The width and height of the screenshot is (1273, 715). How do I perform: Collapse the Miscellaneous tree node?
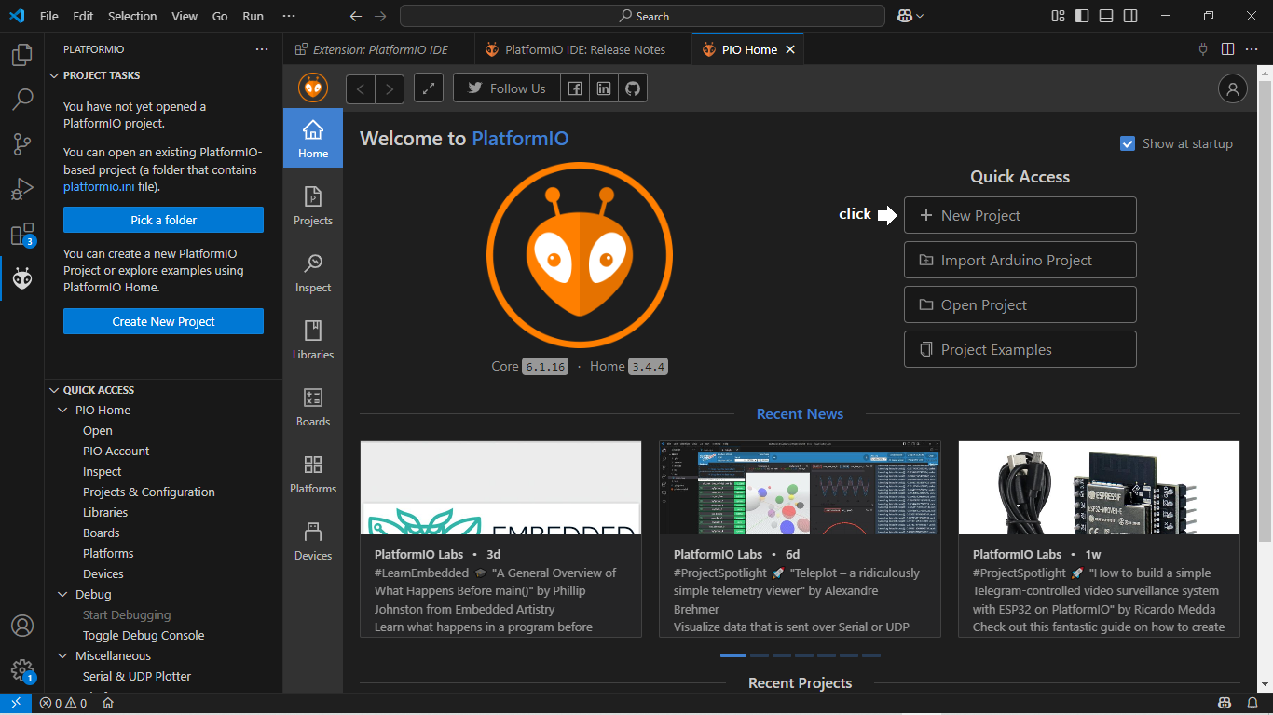[63, 656]
